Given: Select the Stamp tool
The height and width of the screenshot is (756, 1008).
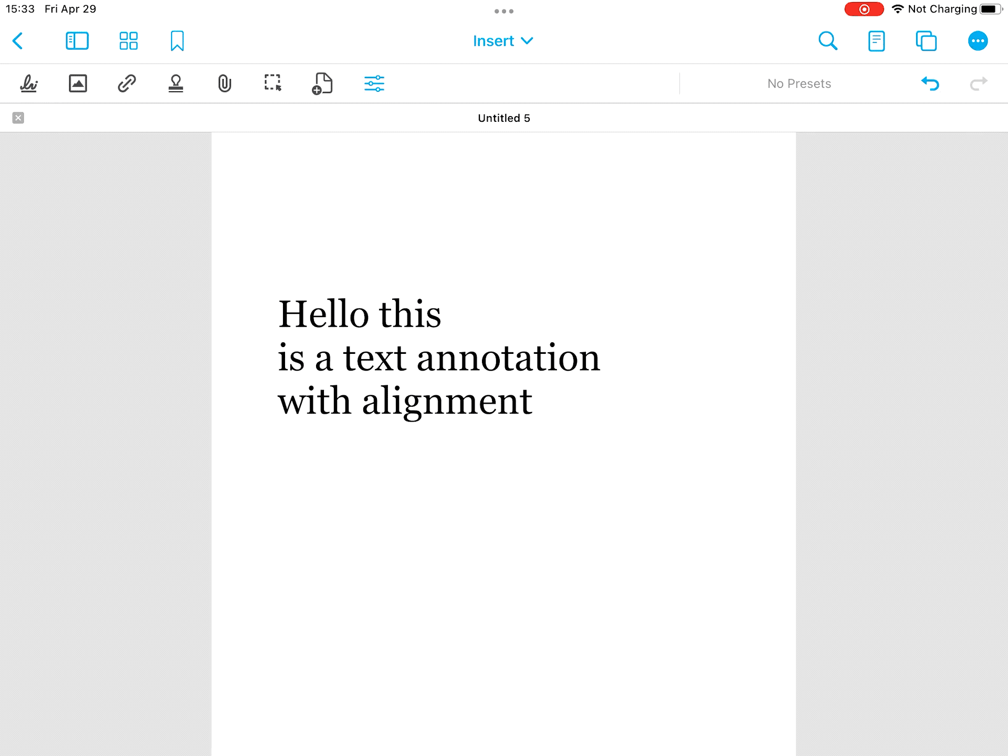Looking at the screenshot, I should pyautogui.click(x=176, y=83).
